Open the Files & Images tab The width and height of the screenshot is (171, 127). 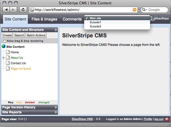point(44,19)
